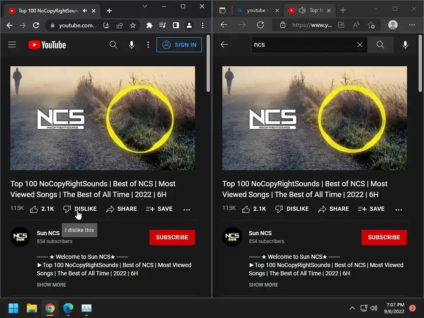Click Edge address bar URL
This screenshot has width=424, height=318.
pos(312,25)
